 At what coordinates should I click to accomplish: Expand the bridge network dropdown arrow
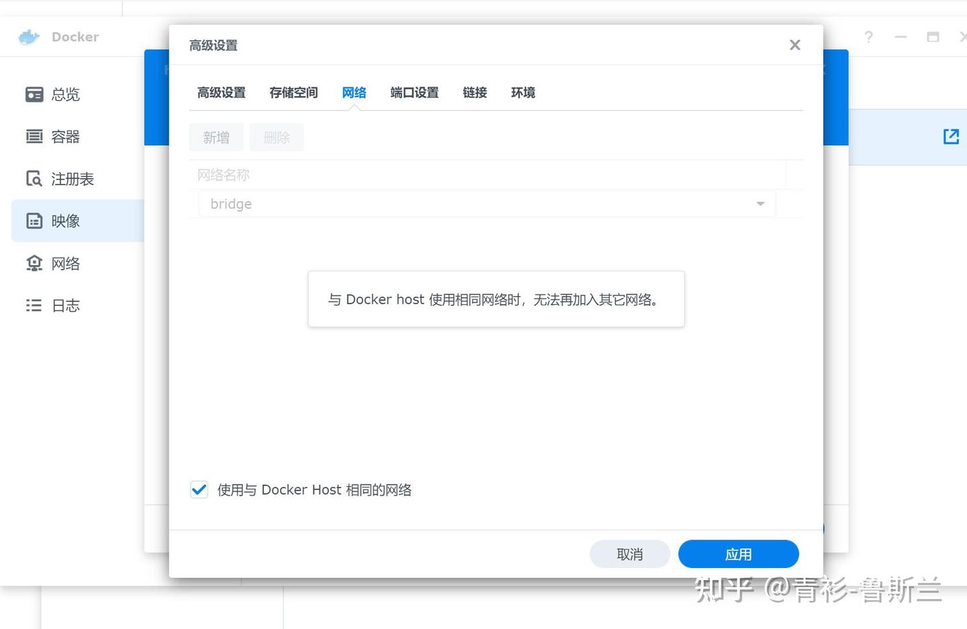760,204
